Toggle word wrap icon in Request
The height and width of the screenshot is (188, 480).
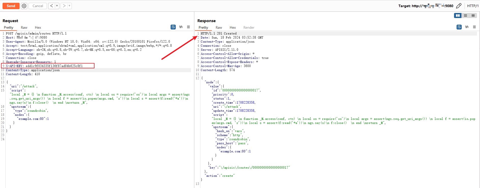[173, 27]
